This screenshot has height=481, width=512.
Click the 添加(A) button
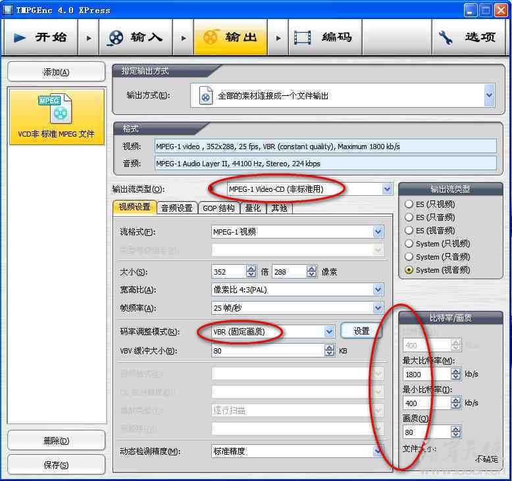click(x=56, y=72)
